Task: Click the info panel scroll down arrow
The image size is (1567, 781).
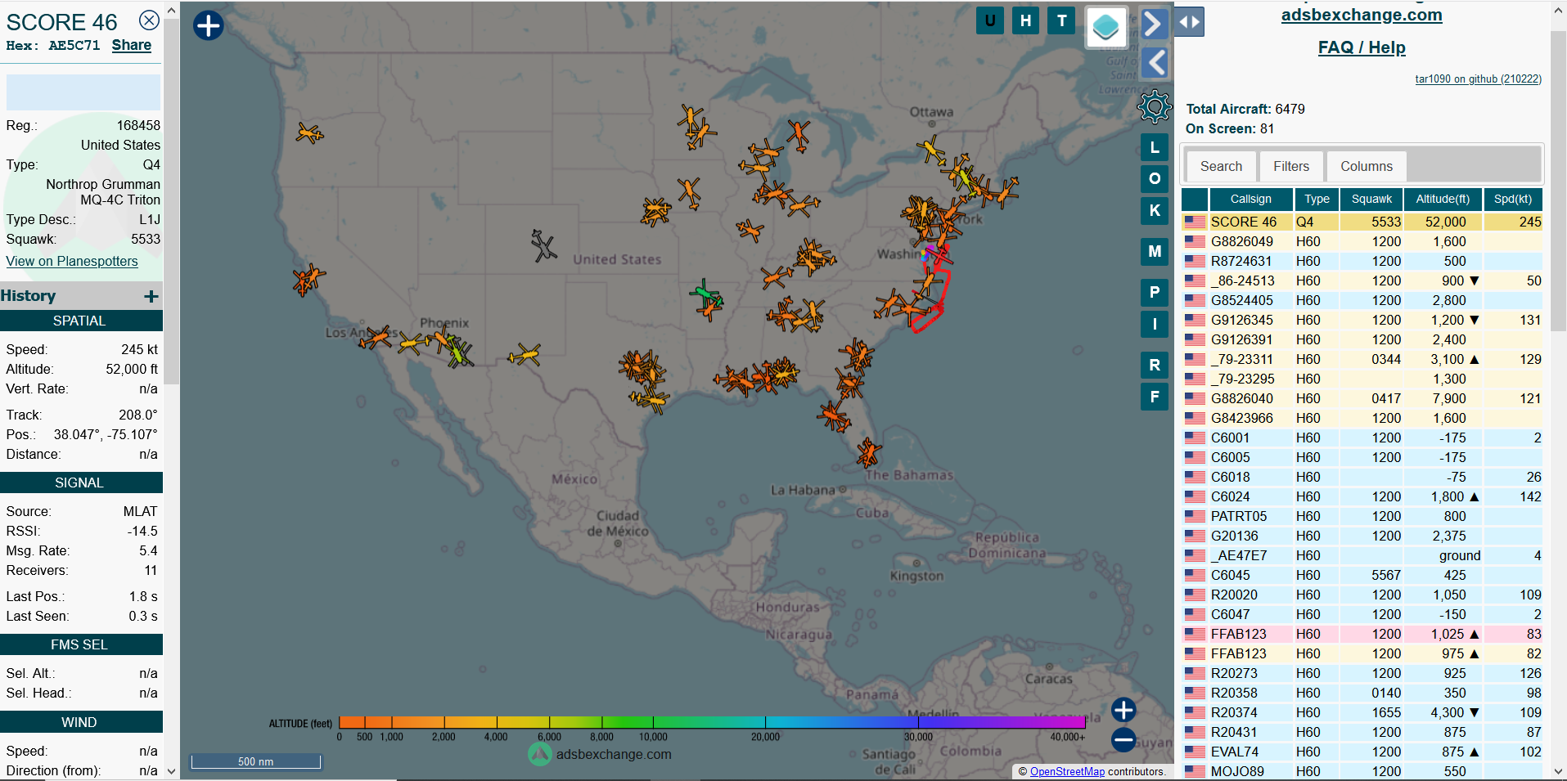Action: point(171,770)
